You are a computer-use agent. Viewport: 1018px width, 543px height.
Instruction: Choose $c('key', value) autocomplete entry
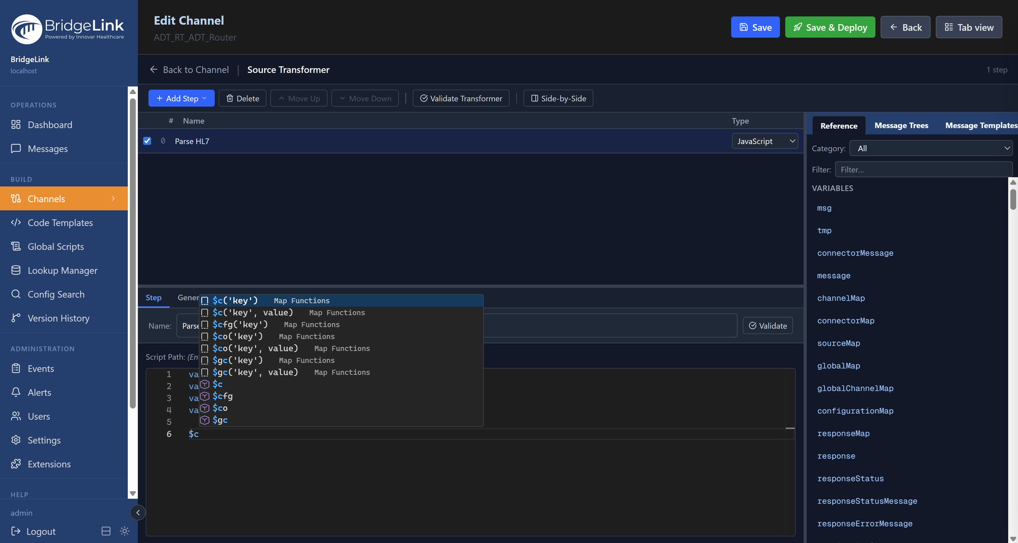[x=341, y=313]
